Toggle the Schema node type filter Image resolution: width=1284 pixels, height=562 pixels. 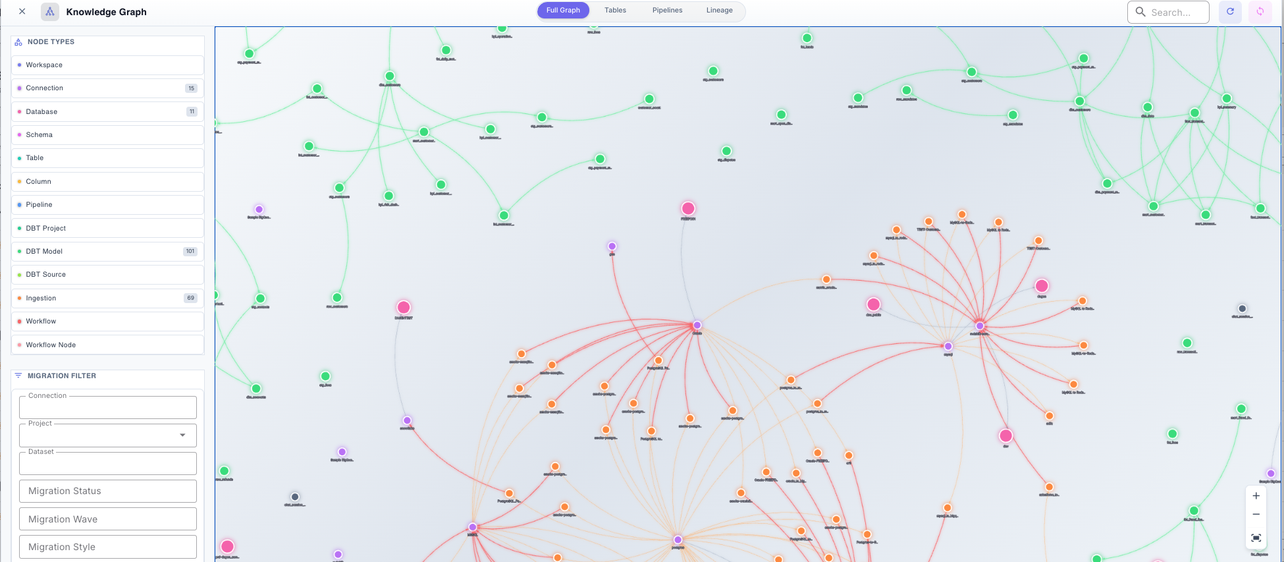click(x=107, y=135)
